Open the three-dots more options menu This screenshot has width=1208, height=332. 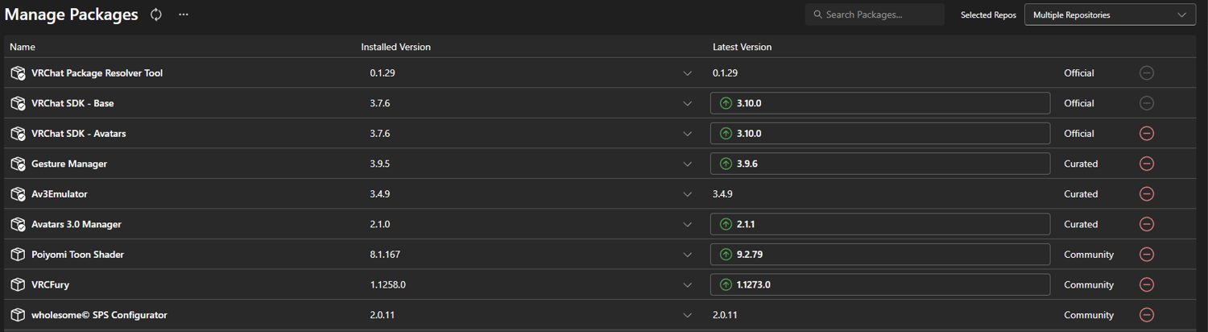pos(184,15)
